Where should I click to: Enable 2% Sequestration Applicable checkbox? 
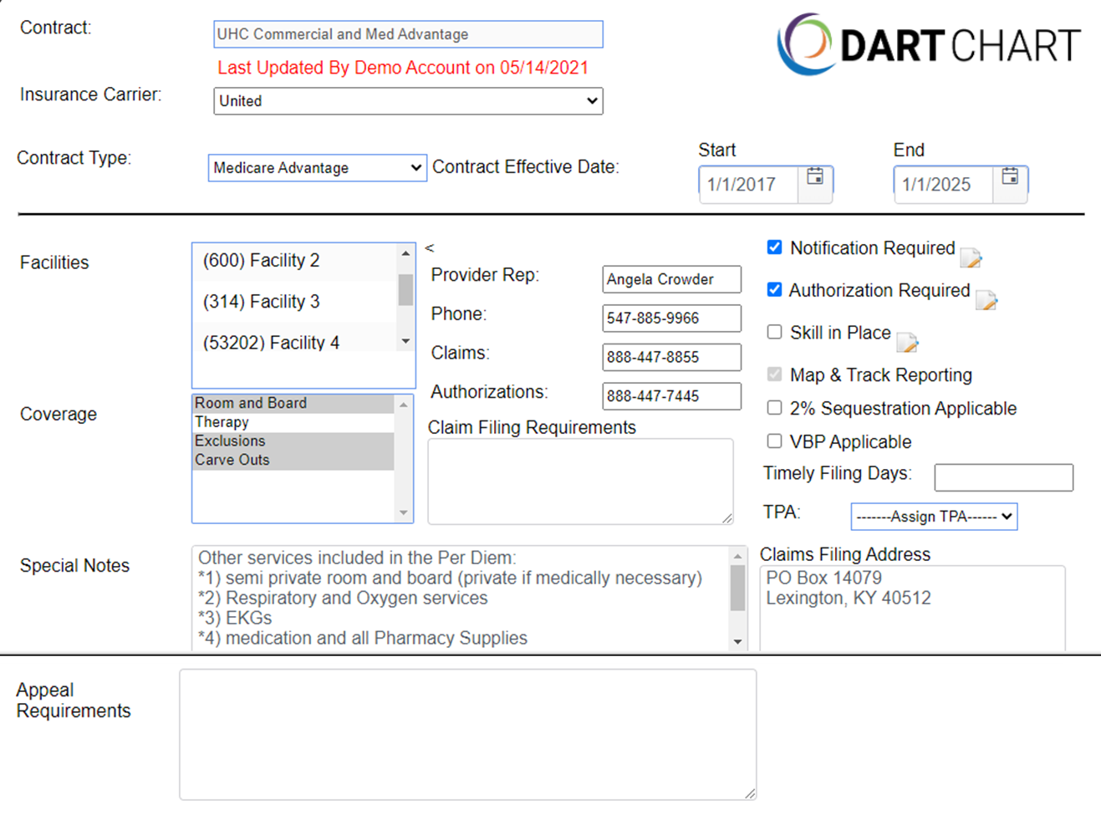(x=774, y=408)
